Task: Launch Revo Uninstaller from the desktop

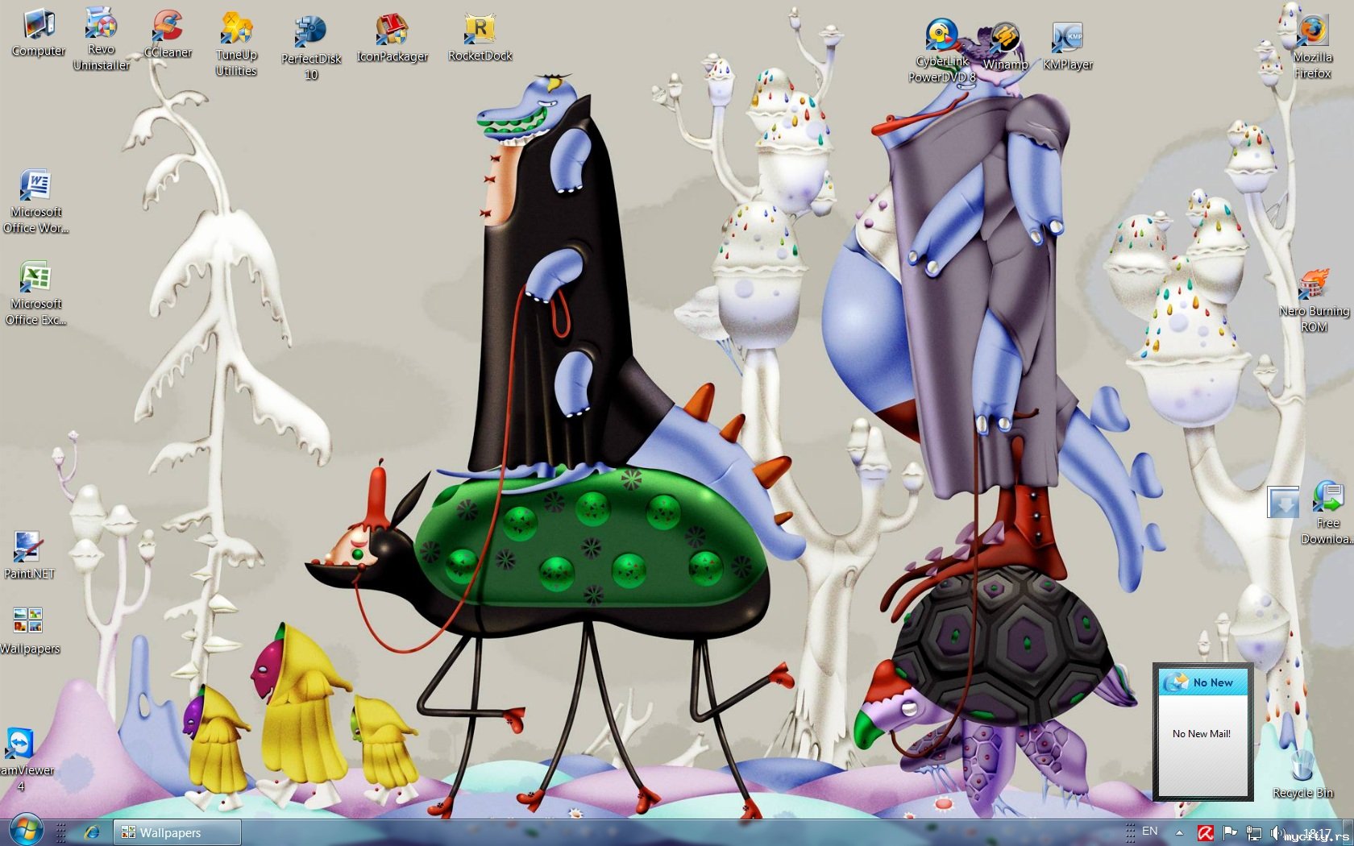Action: point(102,39)
